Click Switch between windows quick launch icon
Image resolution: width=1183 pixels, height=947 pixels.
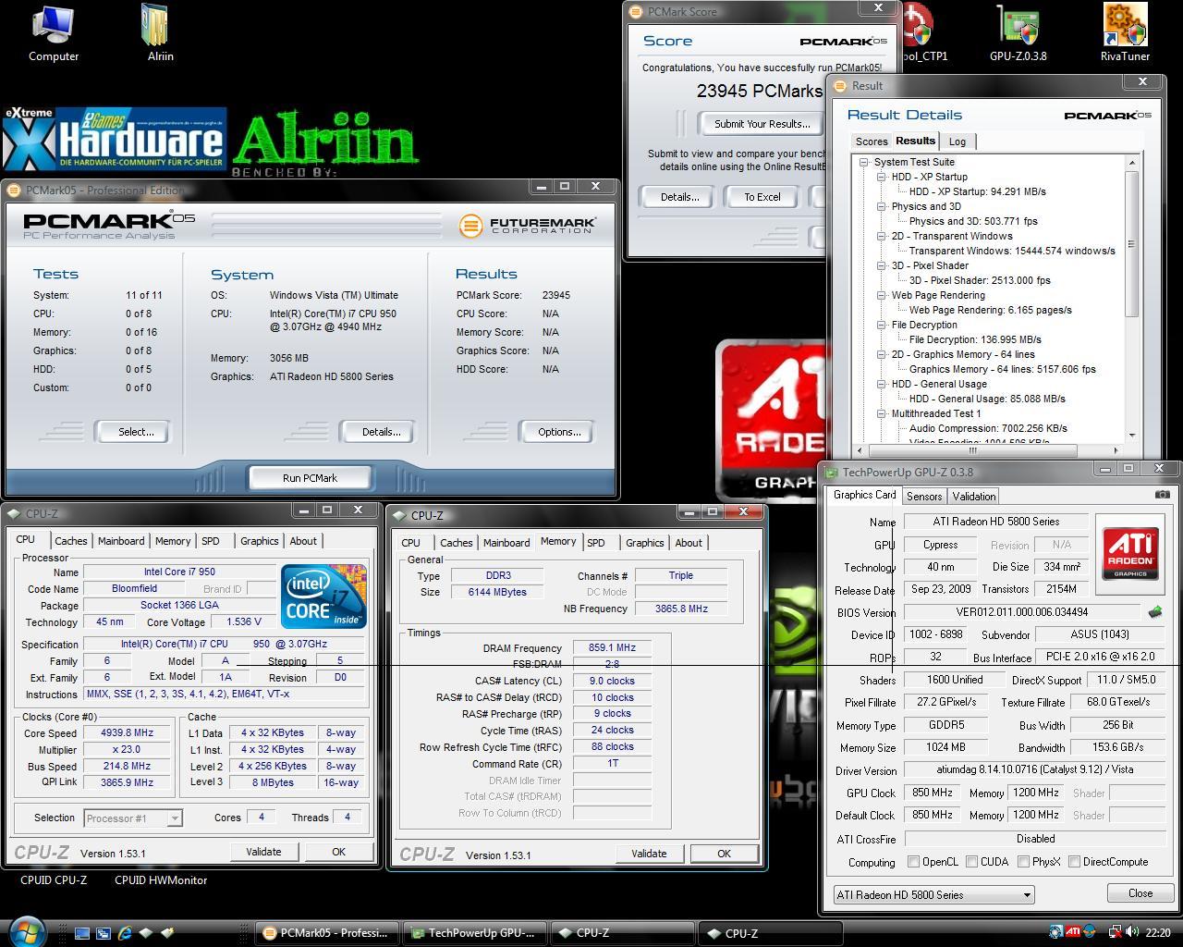click(x=104, y=933)
